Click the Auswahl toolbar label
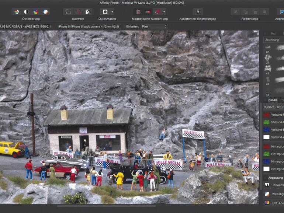 click(x=78, y=19)
